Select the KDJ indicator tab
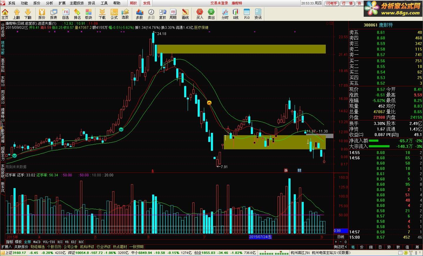Viewport: 423px width, 256px height. point(73,242)
